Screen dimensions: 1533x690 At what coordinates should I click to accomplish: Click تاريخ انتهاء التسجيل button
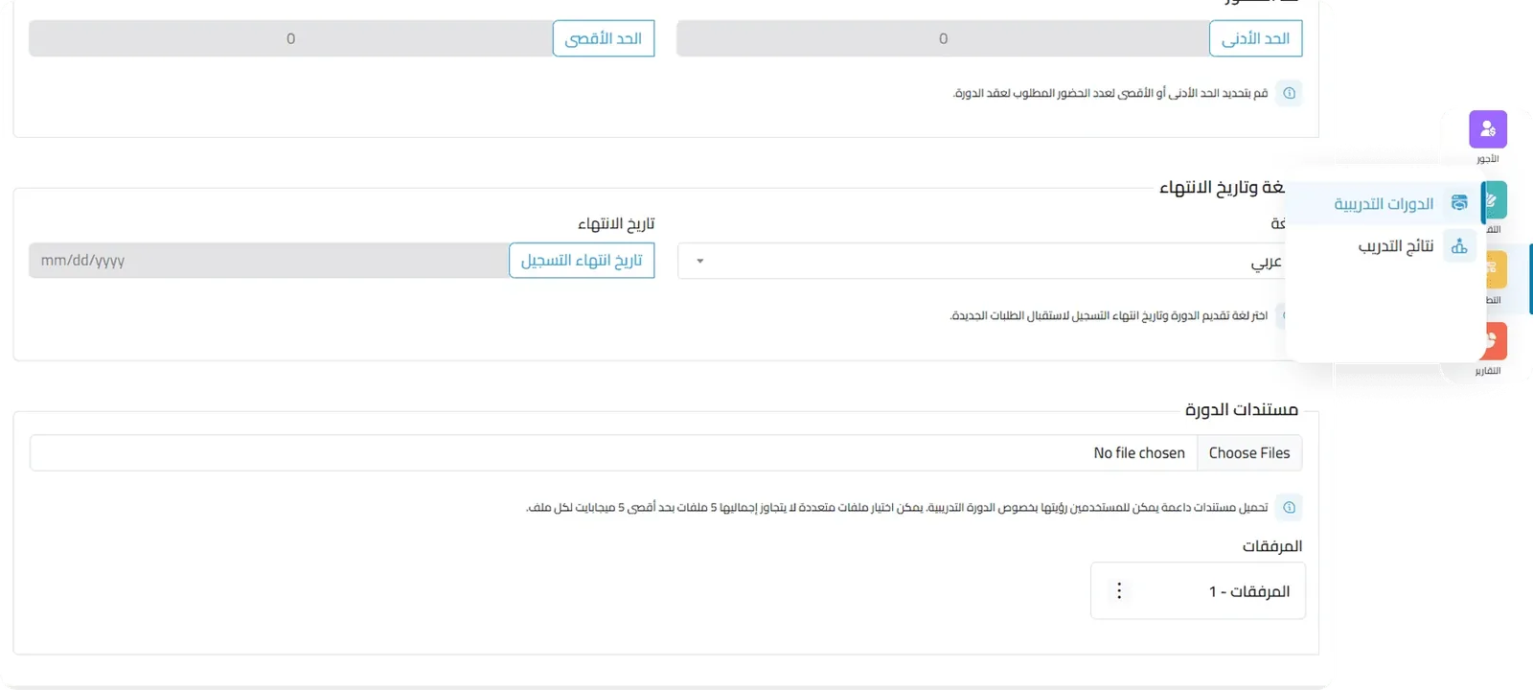point(582,260)
